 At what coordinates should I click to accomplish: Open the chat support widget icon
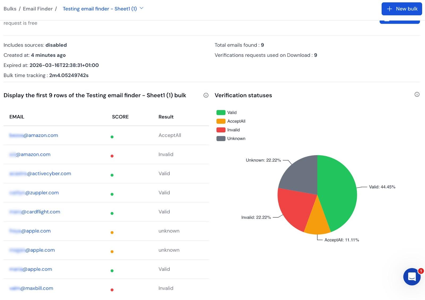411,277
